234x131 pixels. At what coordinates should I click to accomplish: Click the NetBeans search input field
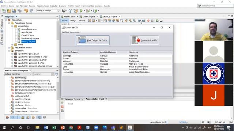point(217,6)
